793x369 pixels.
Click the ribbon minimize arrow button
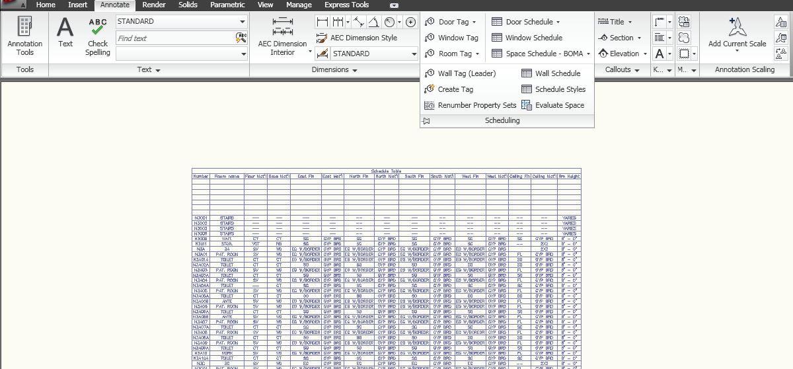(394, 5)
